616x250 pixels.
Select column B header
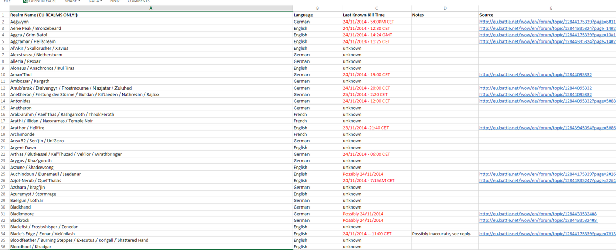317,8
